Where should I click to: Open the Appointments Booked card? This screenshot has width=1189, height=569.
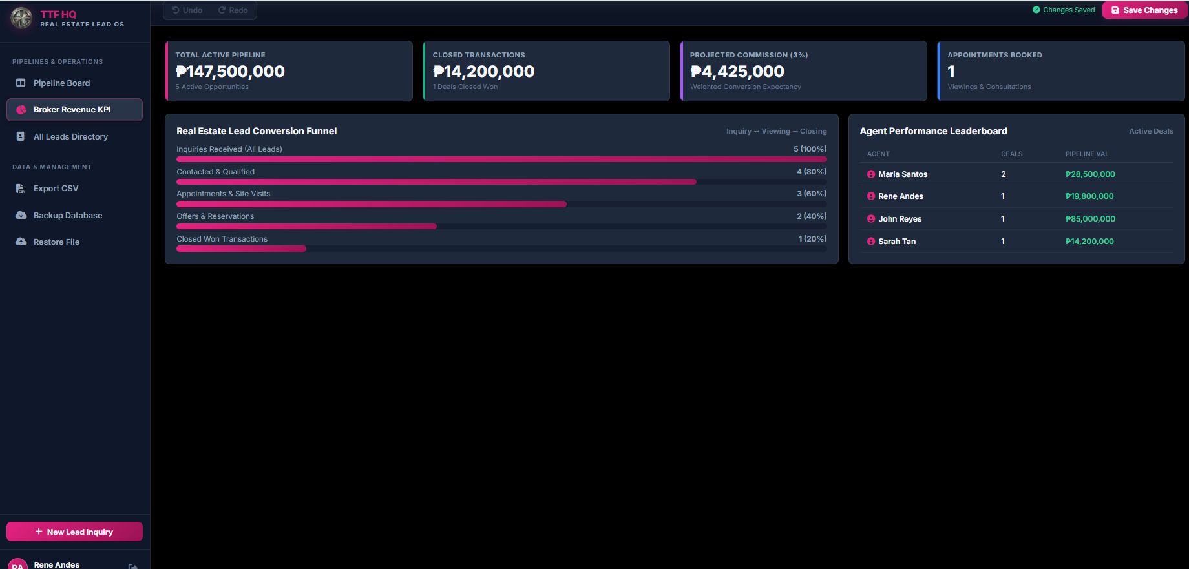pos(1060,71)
